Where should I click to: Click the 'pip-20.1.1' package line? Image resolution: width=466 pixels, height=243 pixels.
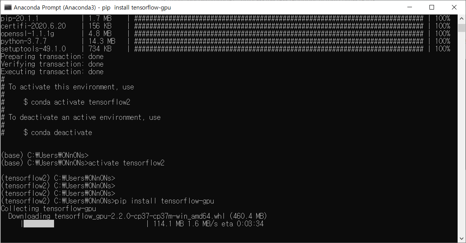(225, 18)
